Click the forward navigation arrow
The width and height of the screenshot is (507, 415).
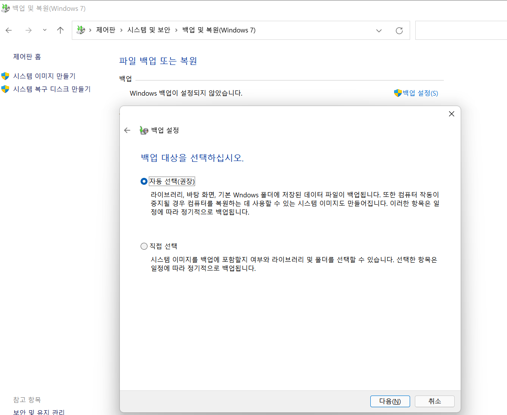click(x=28, y=30)
